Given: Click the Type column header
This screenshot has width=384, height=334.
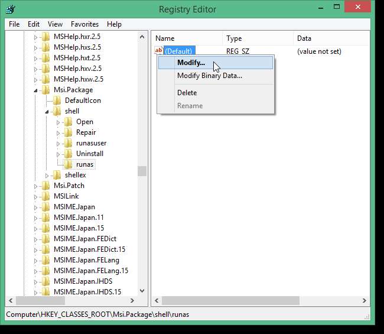Looking at the screenshot, I should click(x=234, y=38).
